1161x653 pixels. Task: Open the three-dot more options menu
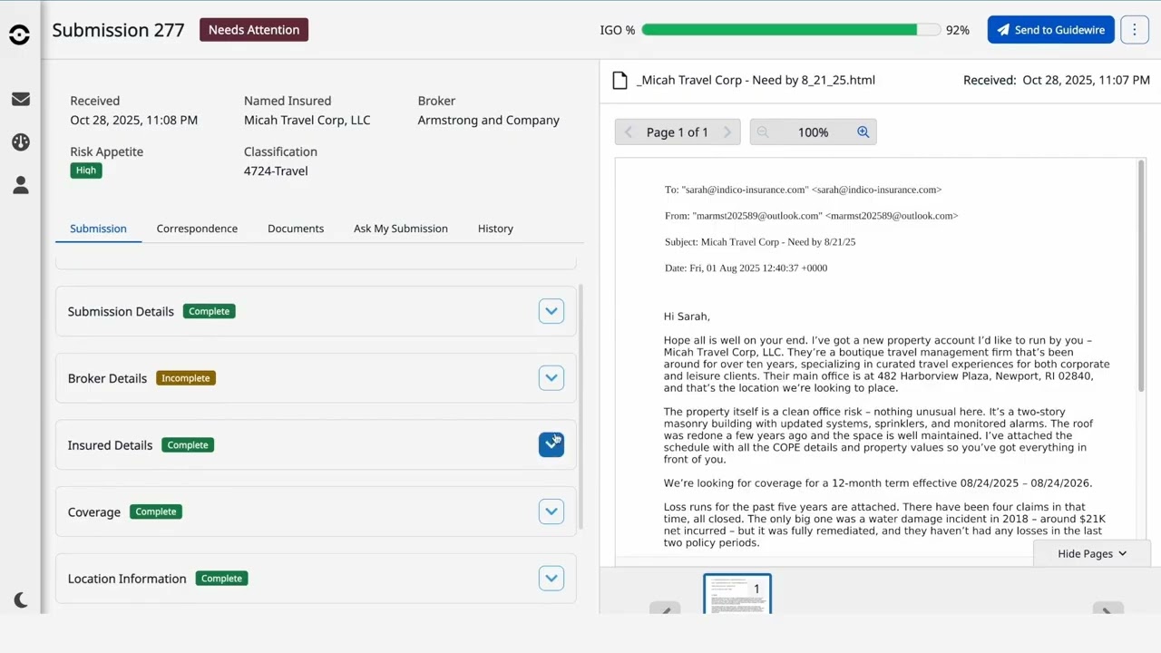1135,30
